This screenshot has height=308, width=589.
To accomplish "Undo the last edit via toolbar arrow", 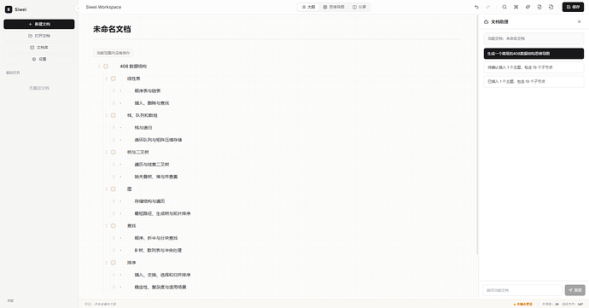I will pyautogui.click(x=476, y=7).
